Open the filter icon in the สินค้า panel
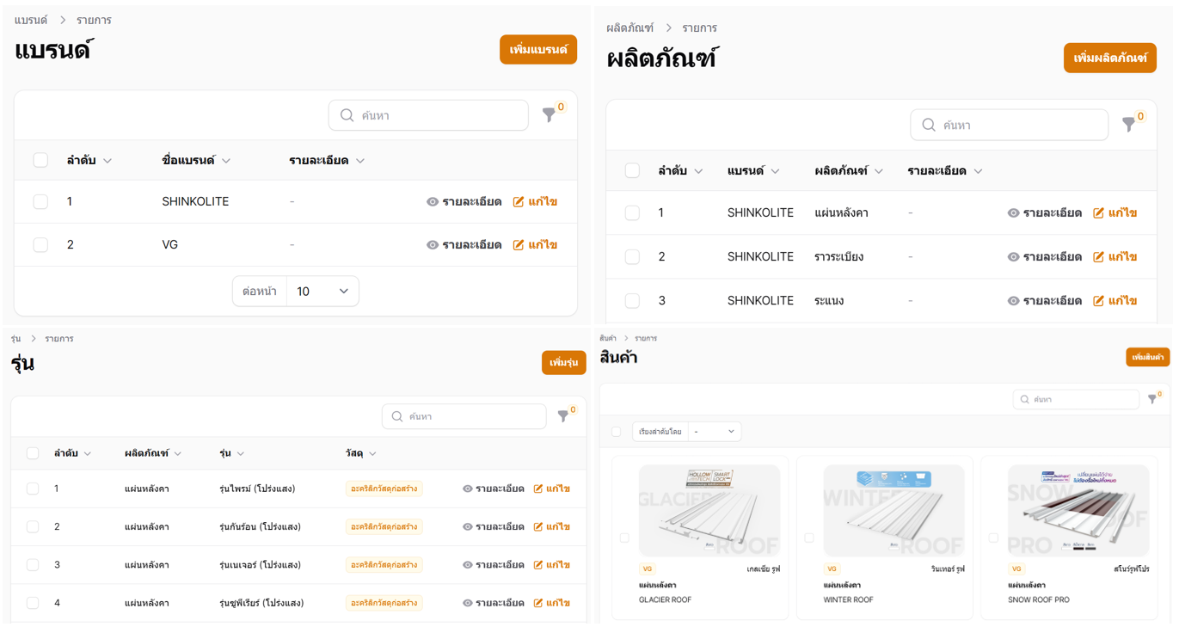Screen dimensions: 1179x627 (x=1153, y=399)
